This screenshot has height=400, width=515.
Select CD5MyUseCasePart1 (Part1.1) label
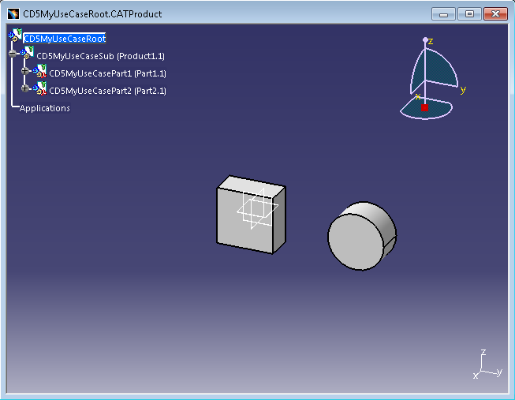tap(107, 73)
